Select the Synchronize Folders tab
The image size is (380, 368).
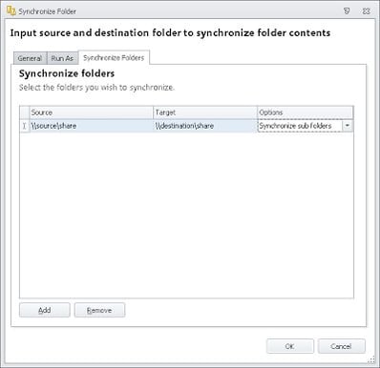point(114,57)
